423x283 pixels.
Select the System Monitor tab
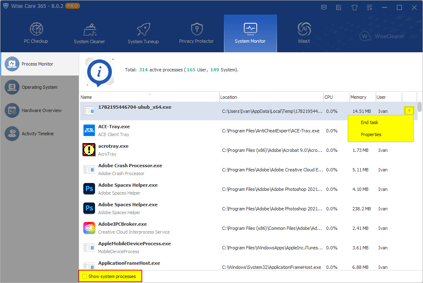click(x=250, y=33)
